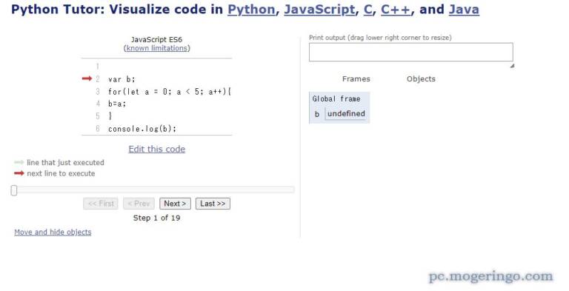Jump to the end with Last button
Screen dimensions: 569x291
213,204
